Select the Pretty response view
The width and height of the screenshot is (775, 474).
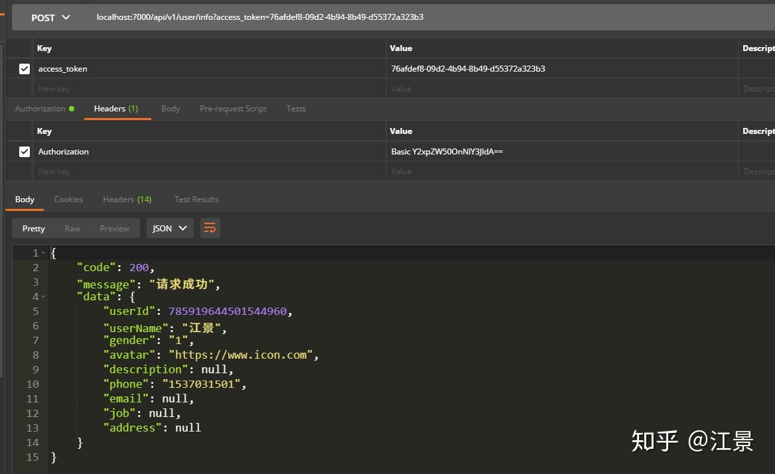(33, 227)
